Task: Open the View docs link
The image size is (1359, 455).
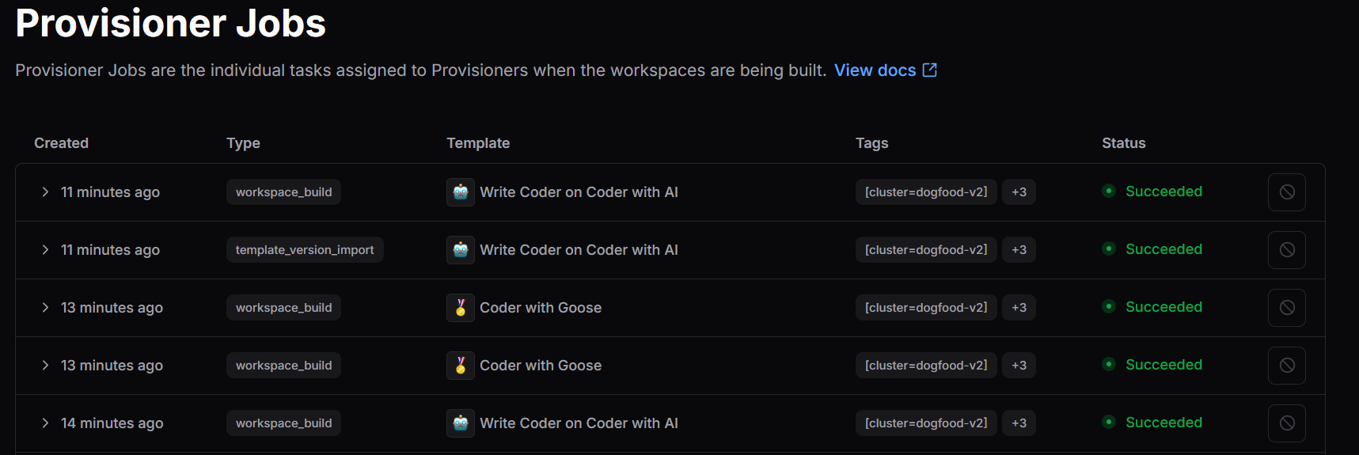Action: coord(875,70)
